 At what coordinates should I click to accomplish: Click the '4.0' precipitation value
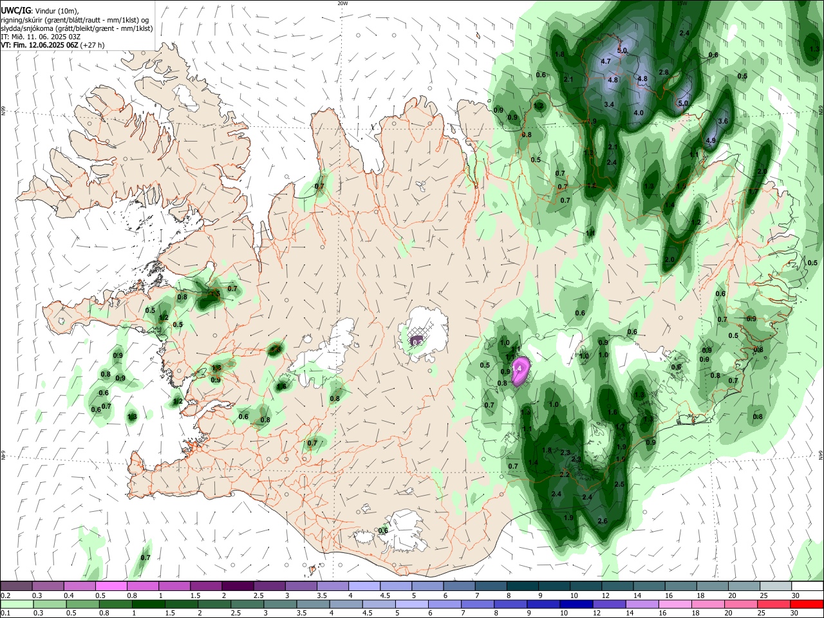[x=639, y=113]
